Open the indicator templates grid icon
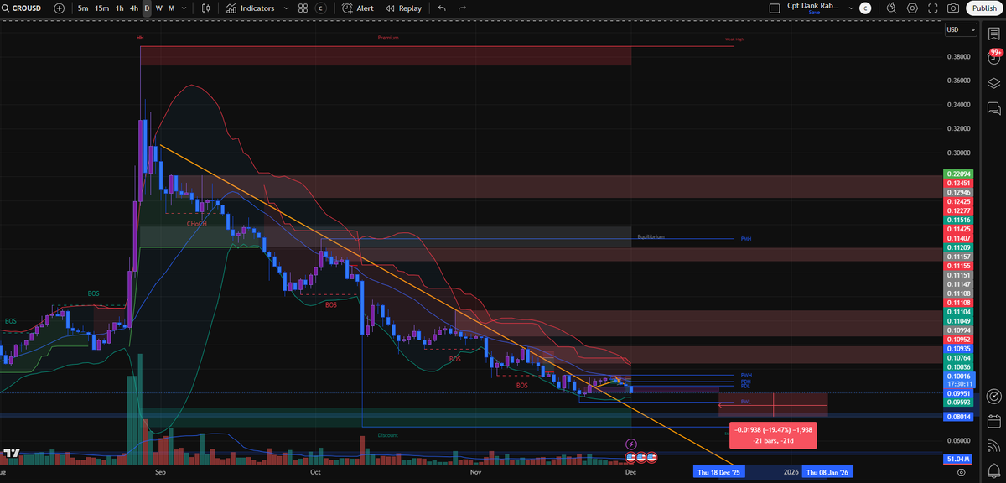1006x483 pixels. point(303,8)
